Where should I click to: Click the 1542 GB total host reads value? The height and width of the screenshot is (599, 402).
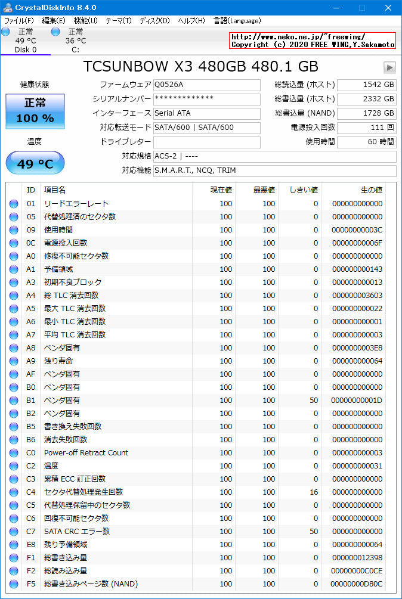point(367,85)
